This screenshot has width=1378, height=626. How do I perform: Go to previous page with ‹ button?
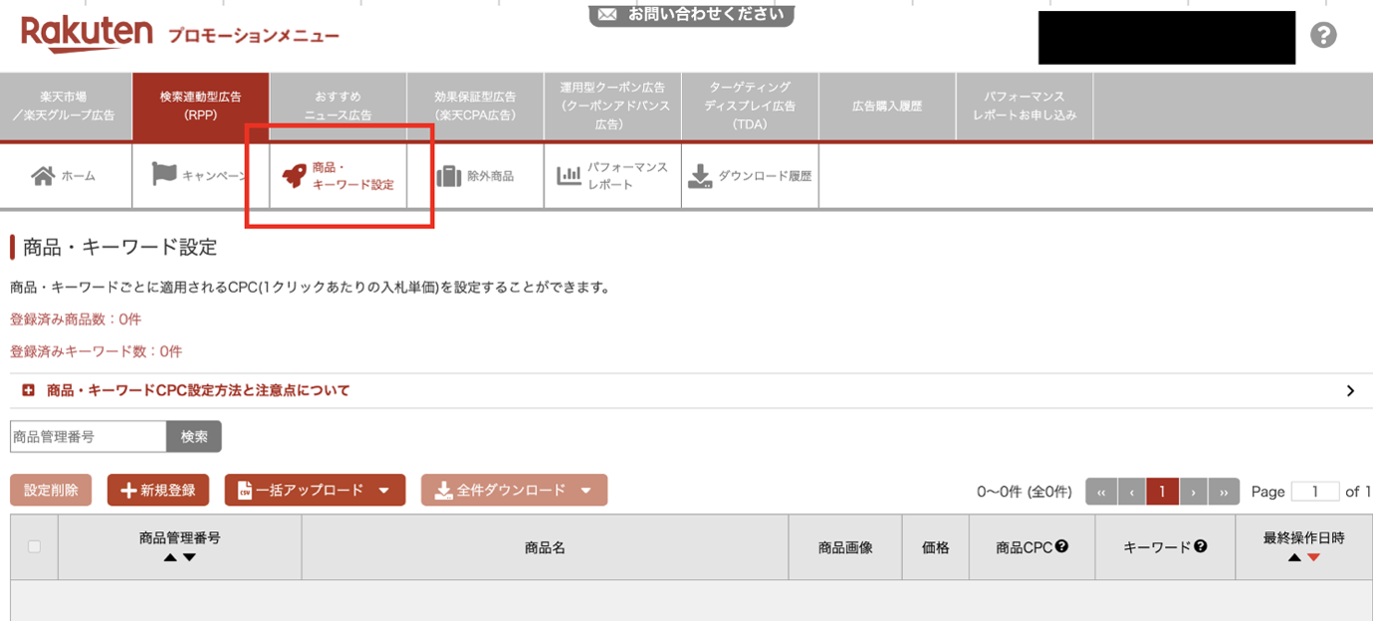click(x=1132, y=492)
